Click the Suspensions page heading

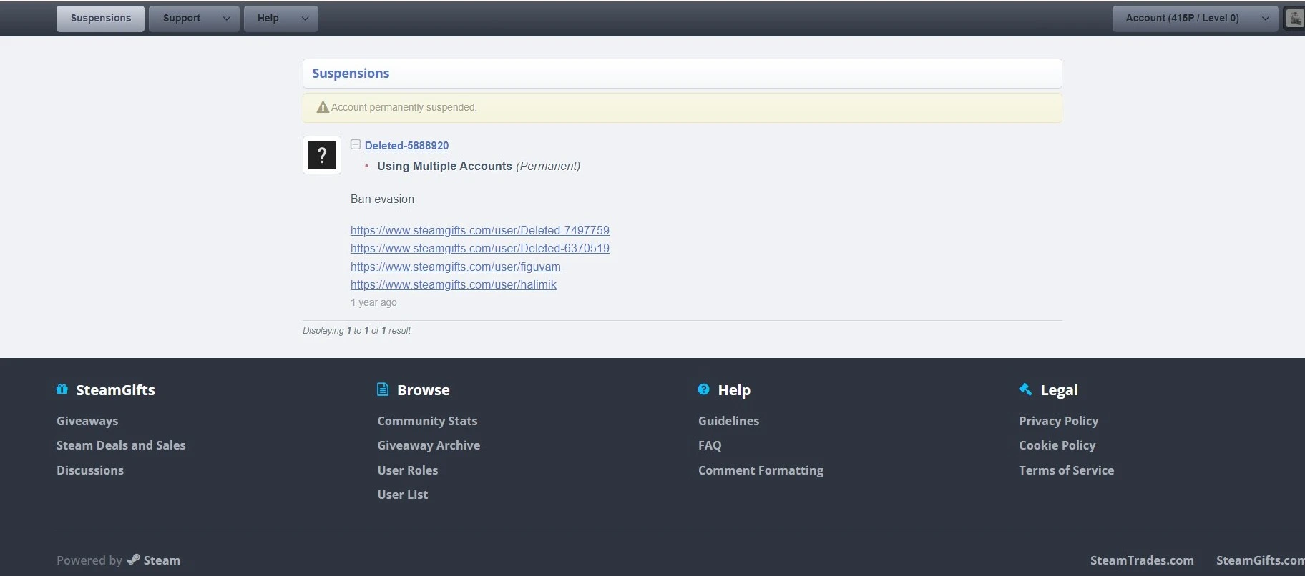351,74
